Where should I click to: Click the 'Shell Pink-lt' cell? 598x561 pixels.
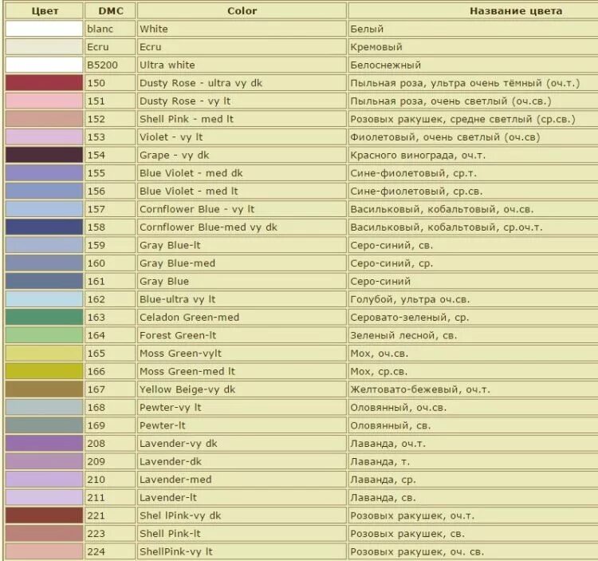tap(242, 534)
